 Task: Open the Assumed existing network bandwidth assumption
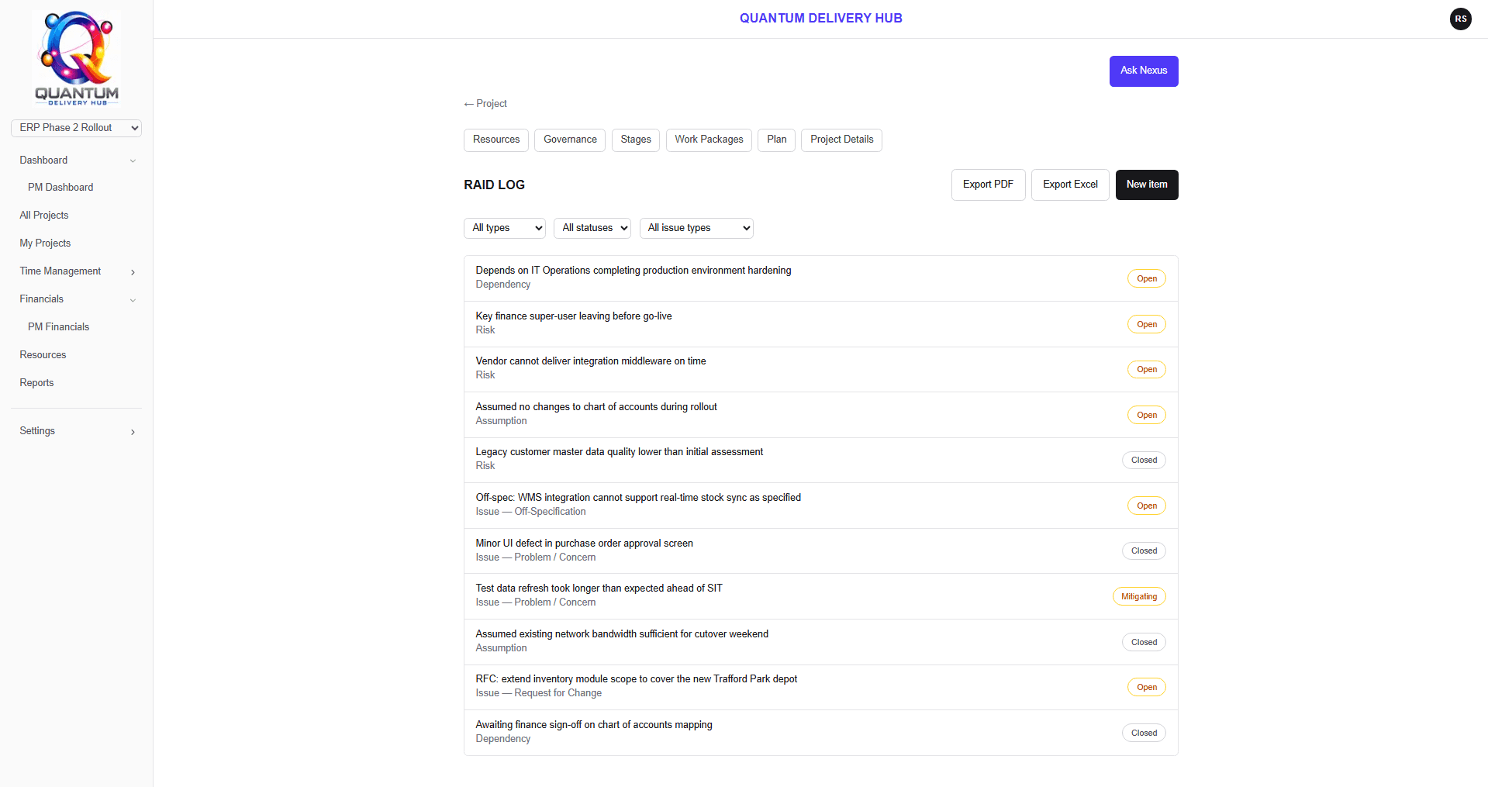(820, 642)
